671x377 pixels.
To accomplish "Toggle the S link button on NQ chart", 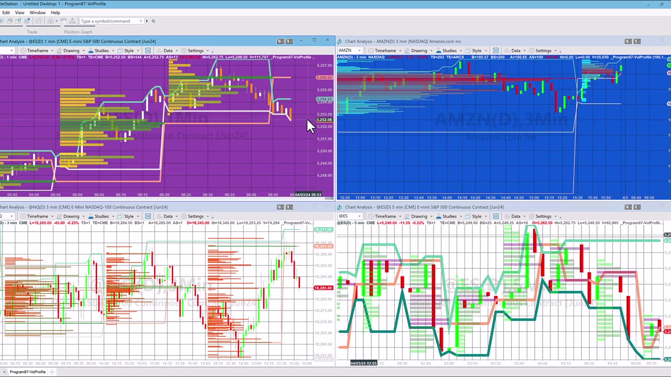I will (280, 207).
